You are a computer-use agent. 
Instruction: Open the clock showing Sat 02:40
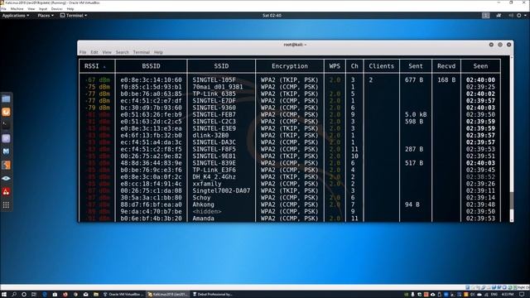[272, 16]
